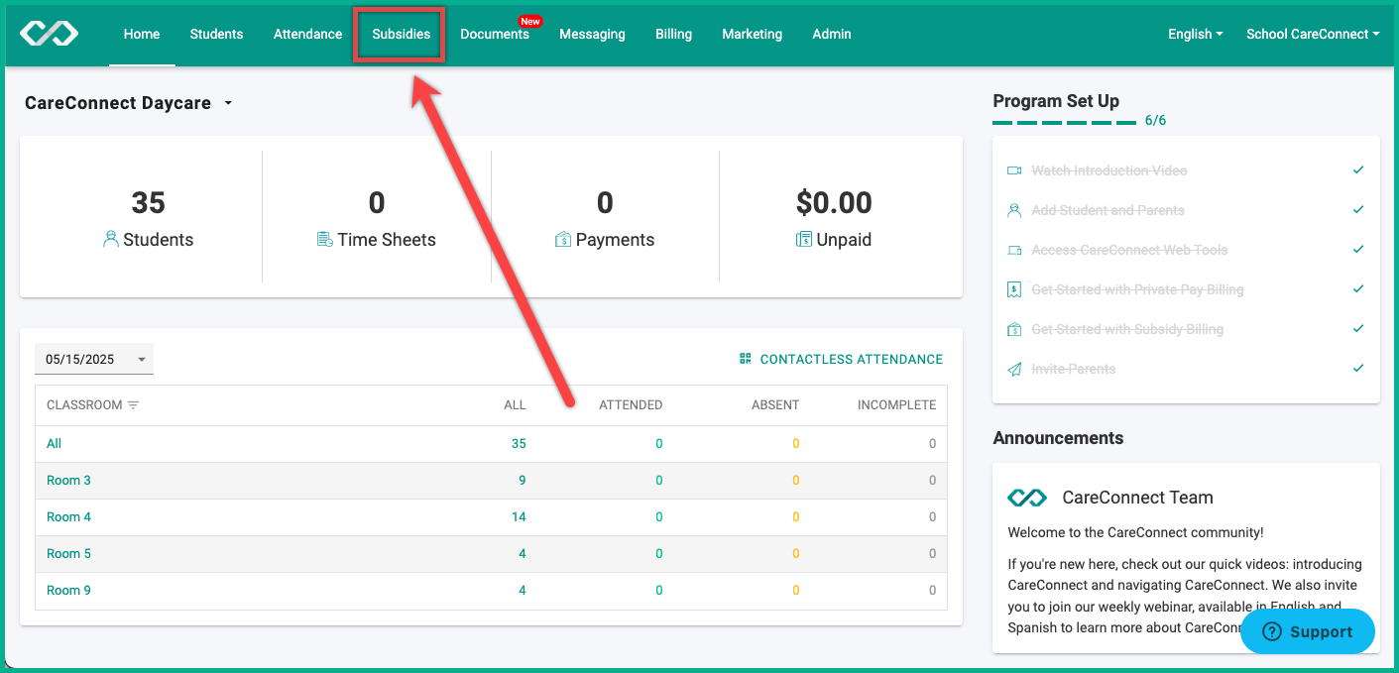Click the Announcements heading
Viewport: 1399px width, 673px height.
pos(1058,438)
